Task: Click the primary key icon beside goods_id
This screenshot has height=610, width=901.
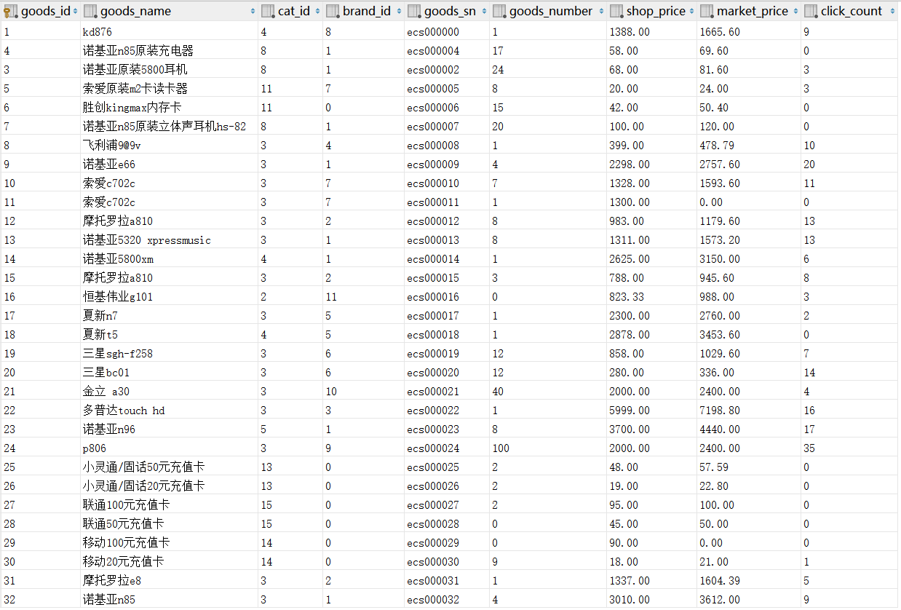Action: click(11, 11)
